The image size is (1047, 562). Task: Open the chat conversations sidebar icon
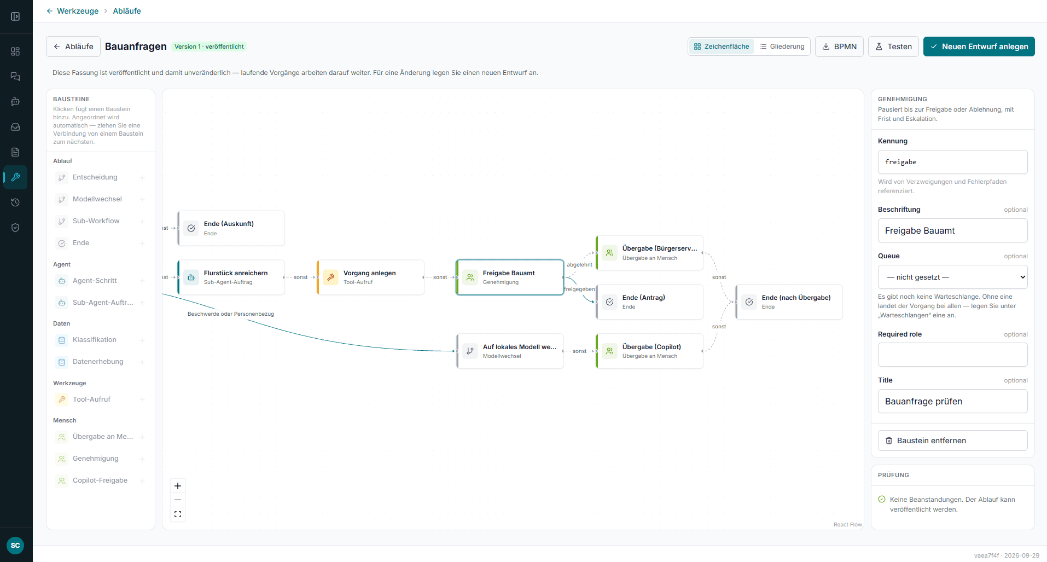15,77
